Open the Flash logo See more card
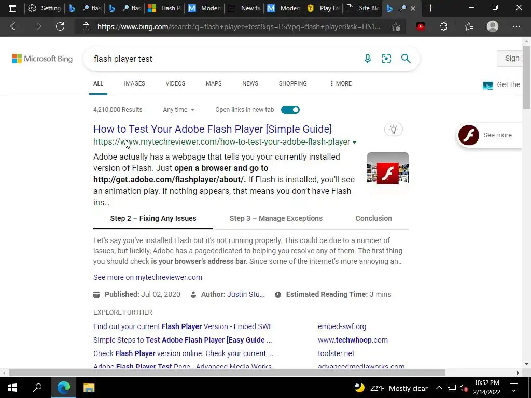 (490, 135)
